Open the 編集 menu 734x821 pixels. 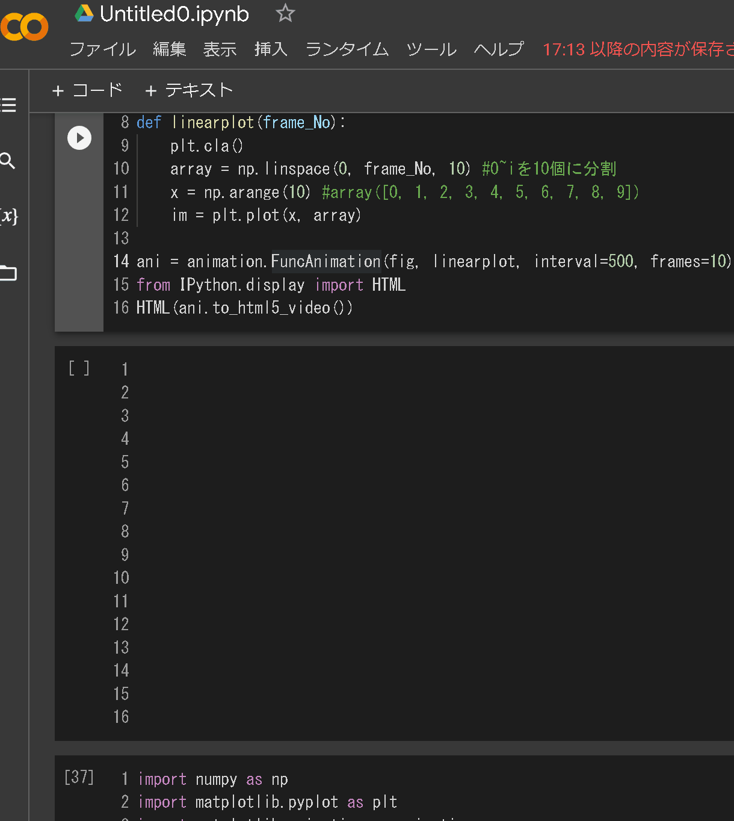(170, 49)
